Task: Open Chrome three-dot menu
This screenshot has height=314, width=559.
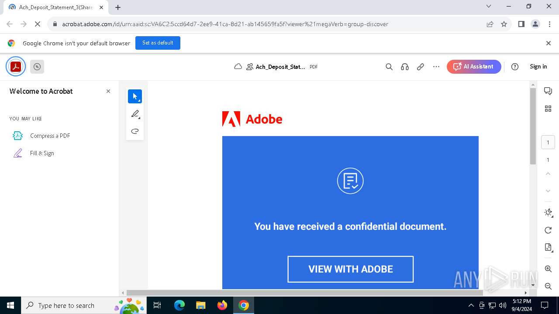Action: 549,24
